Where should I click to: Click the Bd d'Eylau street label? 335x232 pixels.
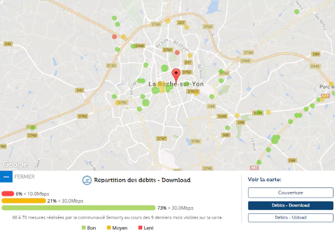(x=181, y=46)
